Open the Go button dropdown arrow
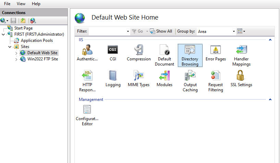The width and height of the screenshot is (280, 163). (x=147, y=31)
